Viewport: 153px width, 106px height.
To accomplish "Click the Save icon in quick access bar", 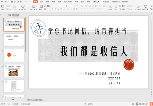I will (12, 2).
